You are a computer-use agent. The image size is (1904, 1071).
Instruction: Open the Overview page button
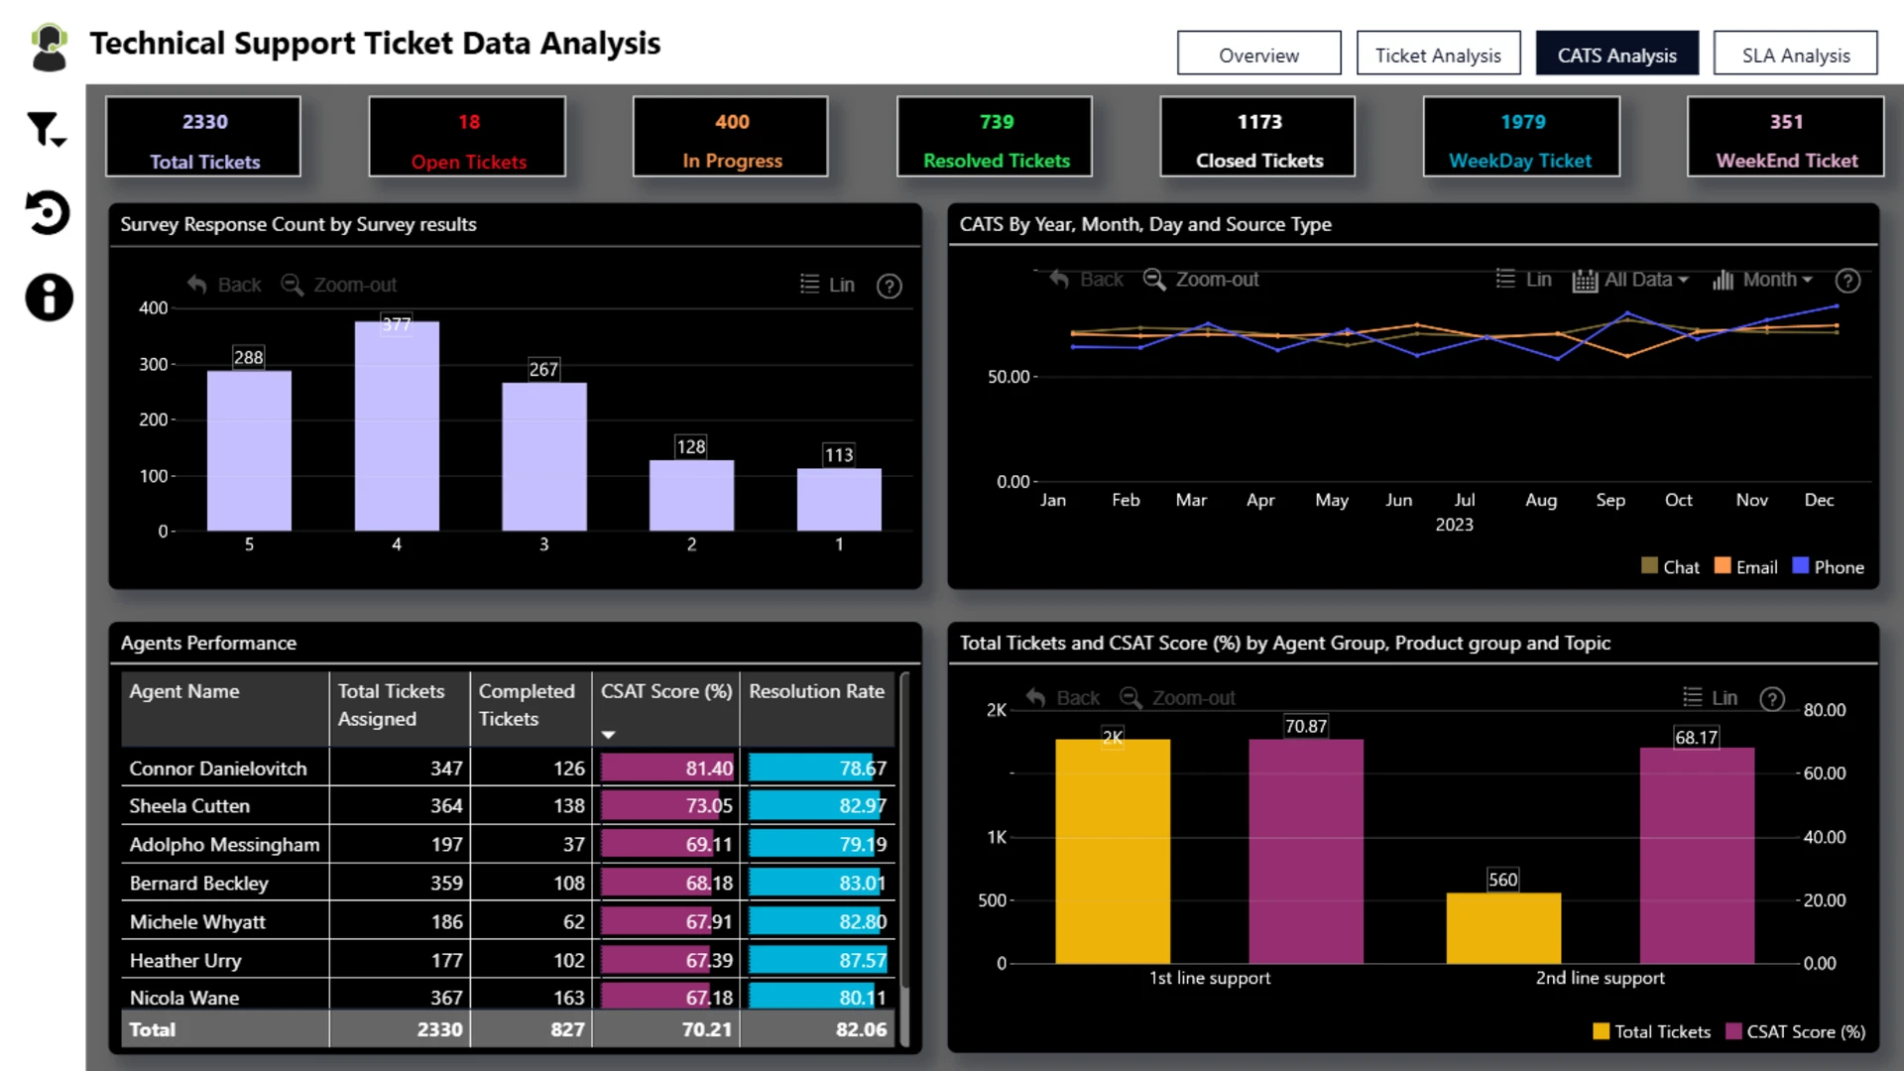click(1258, 56)
